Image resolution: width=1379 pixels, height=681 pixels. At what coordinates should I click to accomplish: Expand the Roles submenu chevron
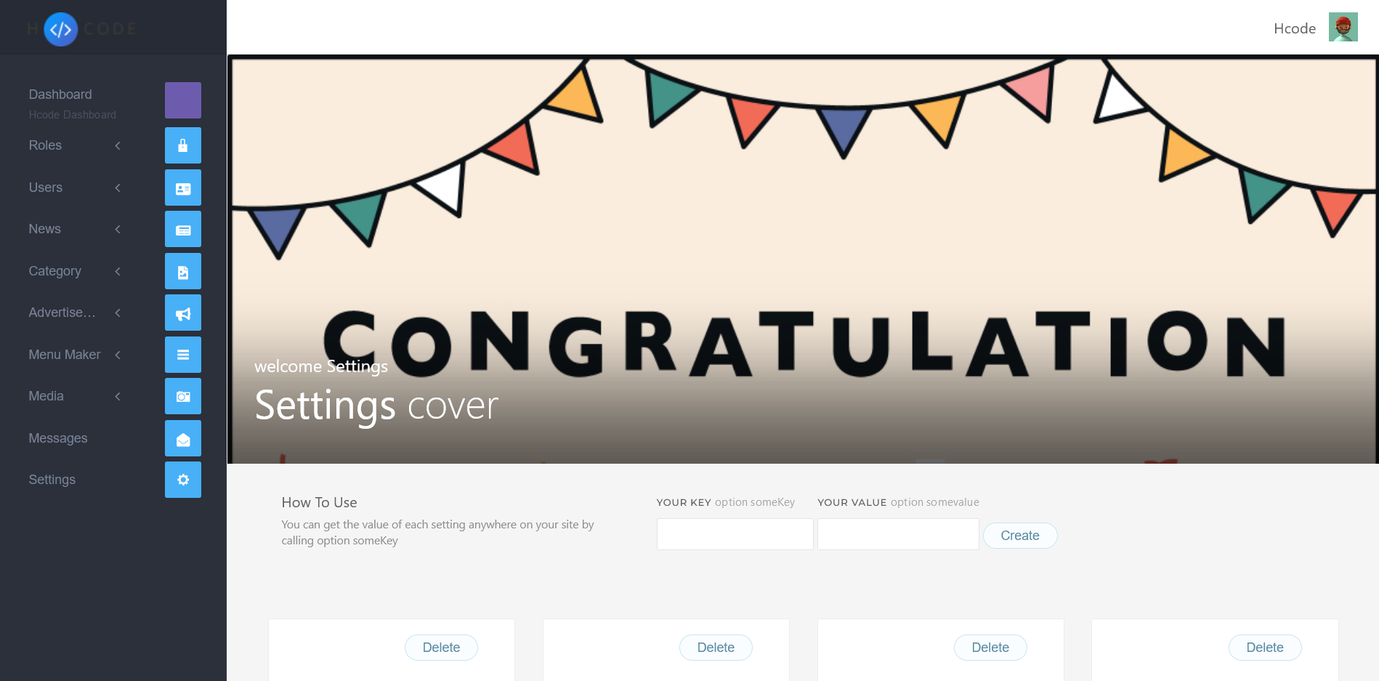(x=118, y=145)
